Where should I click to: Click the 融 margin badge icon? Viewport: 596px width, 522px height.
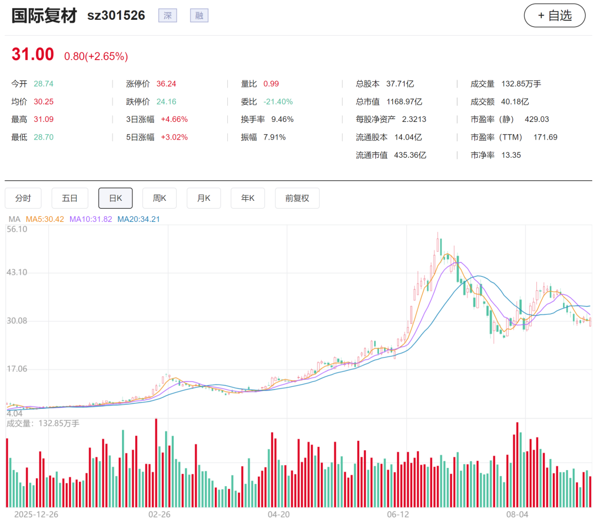point(199,15)
